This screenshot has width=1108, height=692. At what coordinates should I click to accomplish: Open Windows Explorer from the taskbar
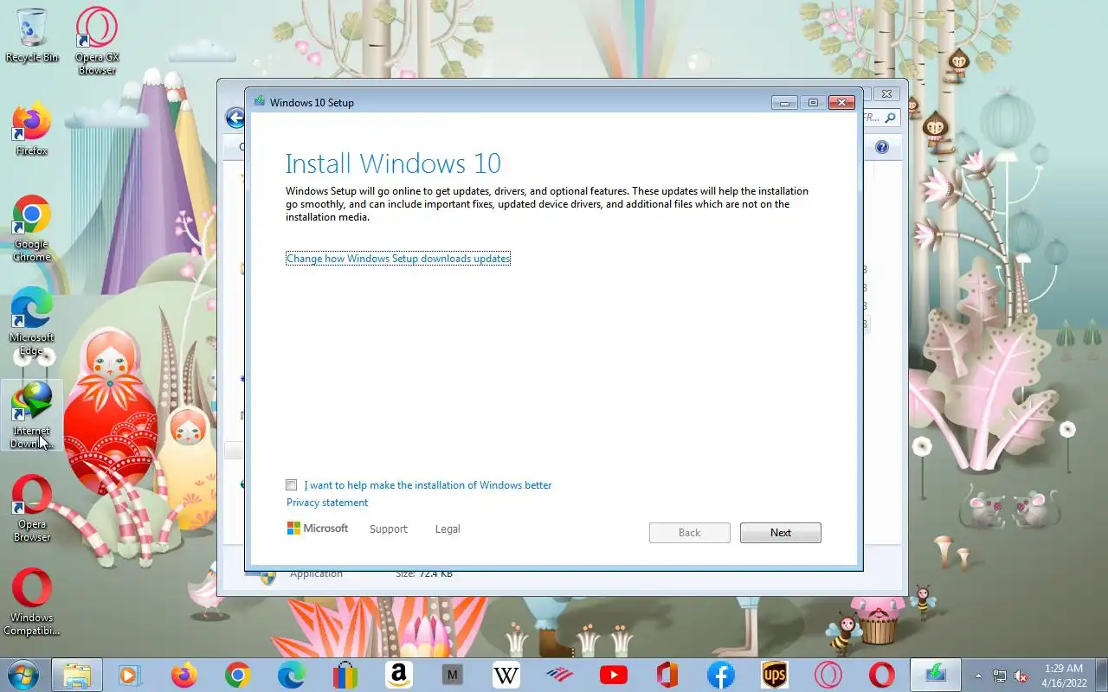tap(77, 675)
